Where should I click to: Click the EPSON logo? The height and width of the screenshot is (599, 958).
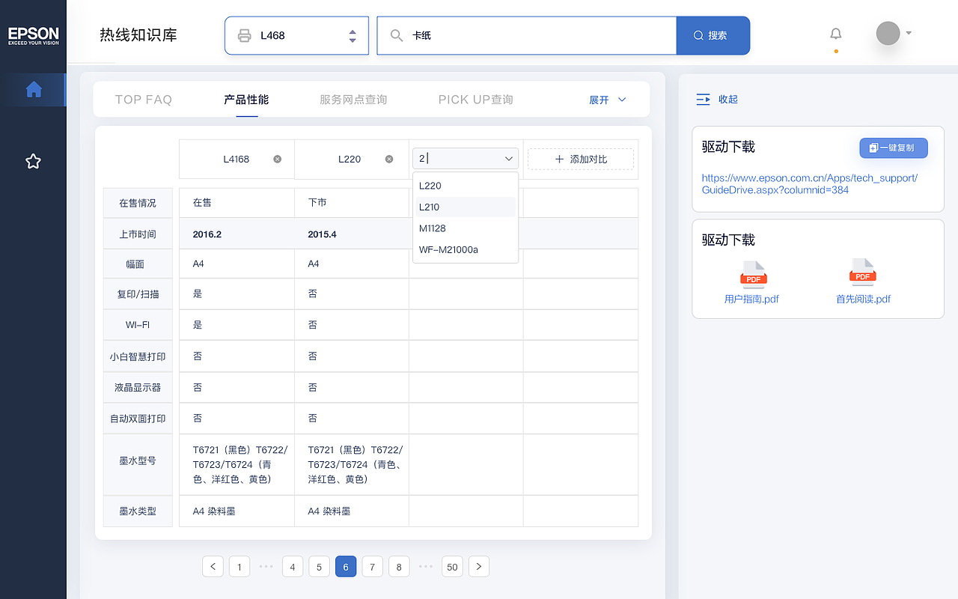(x=34, y=35)
